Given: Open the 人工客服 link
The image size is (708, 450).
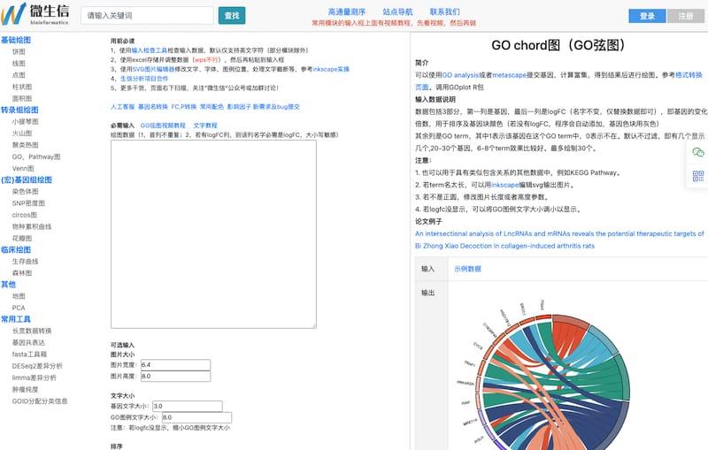Looking at the screenshot, I should (x=122, y=107).
